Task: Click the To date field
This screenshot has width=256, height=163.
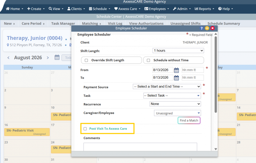Action: click(162, 78)
